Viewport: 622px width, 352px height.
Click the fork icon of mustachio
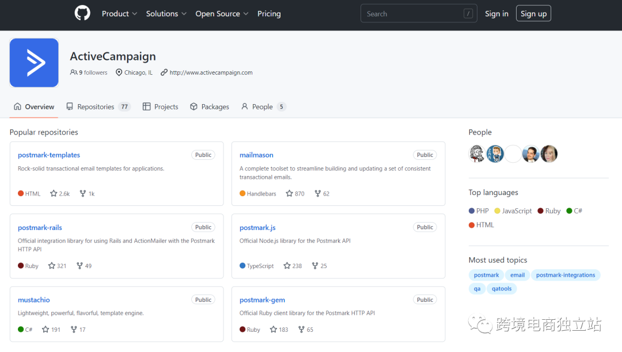74,329
